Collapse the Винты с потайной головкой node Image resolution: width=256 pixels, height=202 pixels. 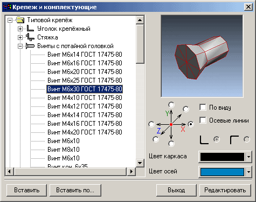tap(20, 46)
